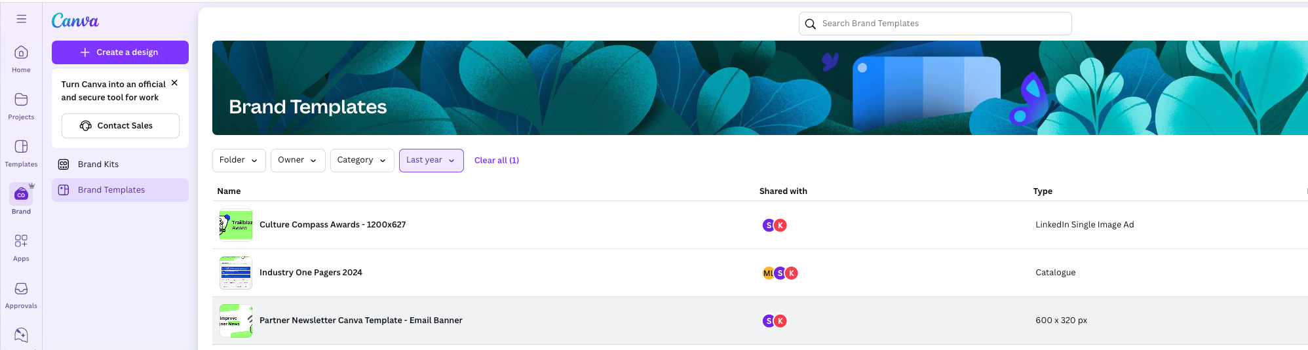Select the Brand sidebar icon
Image resolution: width=1308 pixels, height=350 pixels.
(21, 195)
